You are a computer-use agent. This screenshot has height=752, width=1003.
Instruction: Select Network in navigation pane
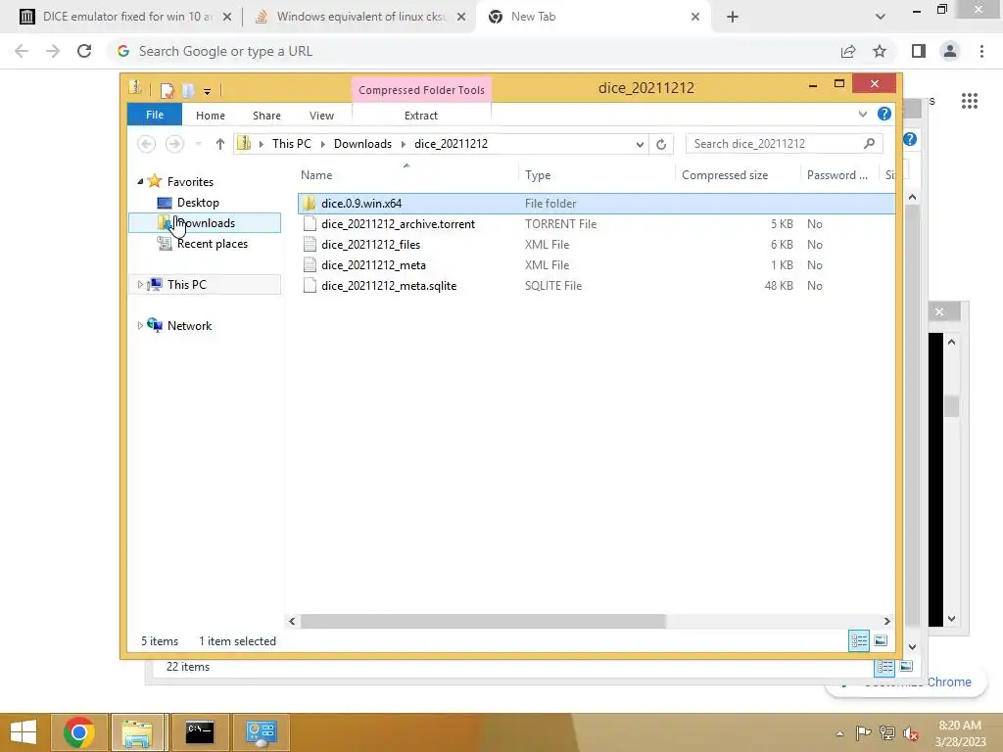pyautogui.click(x=189, y=325)
